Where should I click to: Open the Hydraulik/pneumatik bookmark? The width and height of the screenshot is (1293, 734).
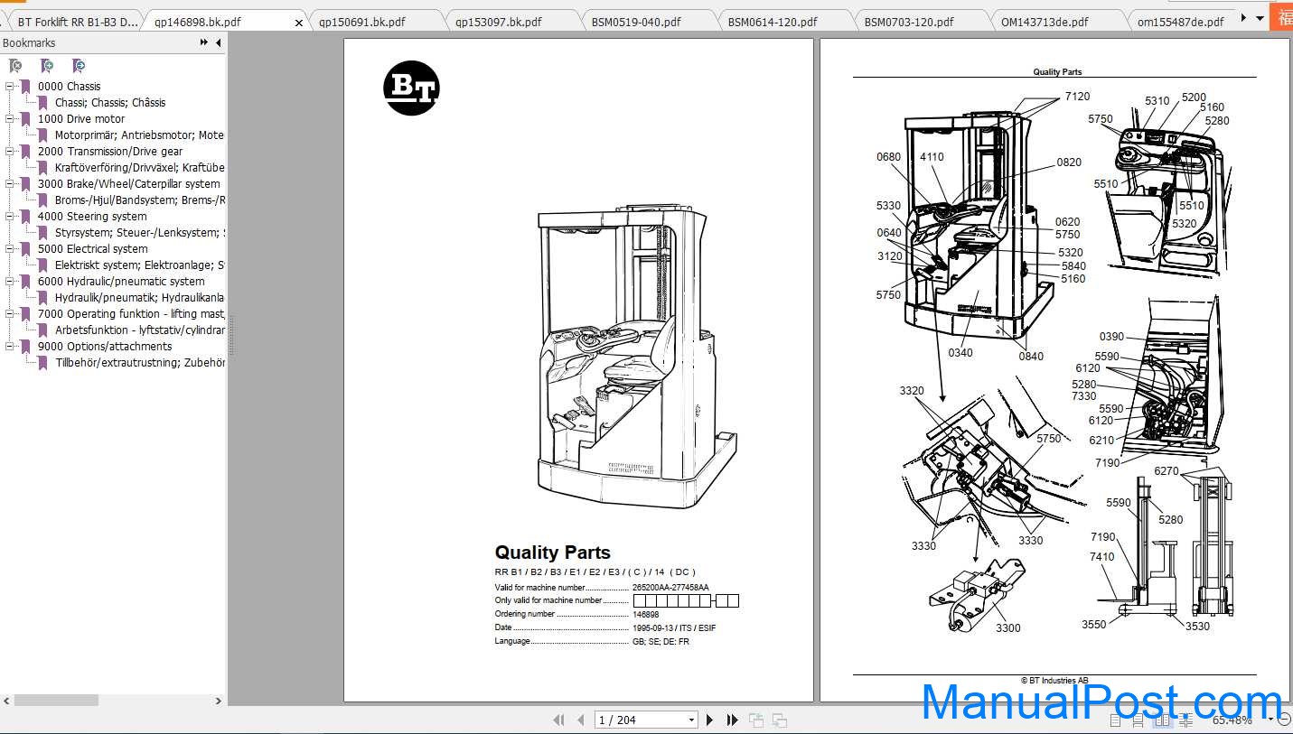tap(139, 298)
